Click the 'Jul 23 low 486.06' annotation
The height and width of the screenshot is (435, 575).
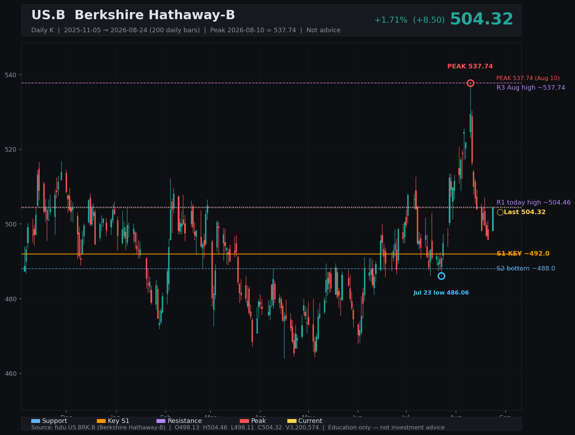[x=441, y=293]
